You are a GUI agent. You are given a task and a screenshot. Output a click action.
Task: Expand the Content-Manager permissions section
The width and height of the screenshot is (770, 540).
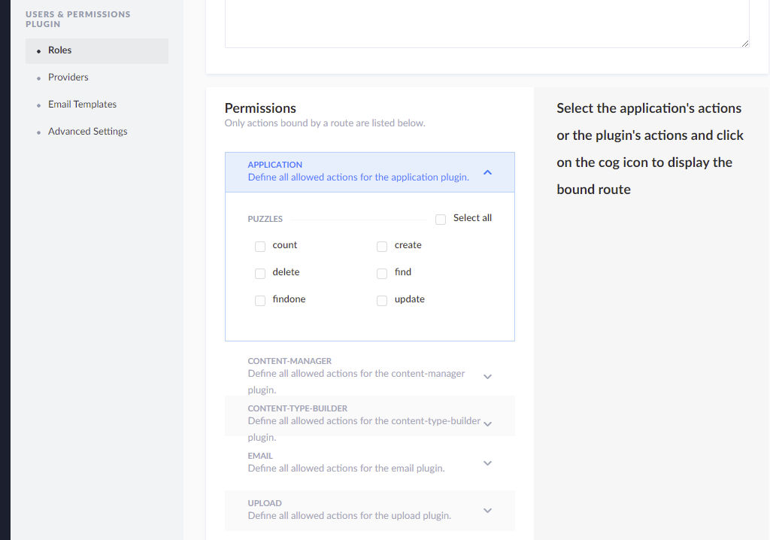point(356,375)
